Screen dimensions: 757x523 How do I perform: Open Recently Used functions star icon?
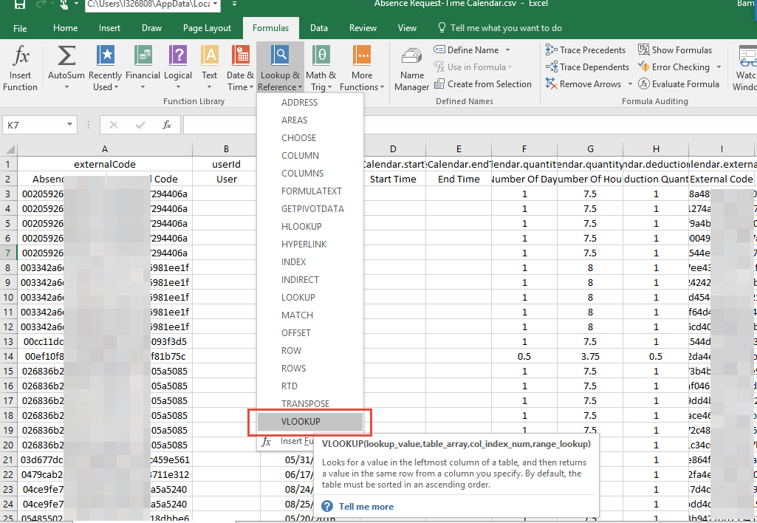tap(106, 55)
